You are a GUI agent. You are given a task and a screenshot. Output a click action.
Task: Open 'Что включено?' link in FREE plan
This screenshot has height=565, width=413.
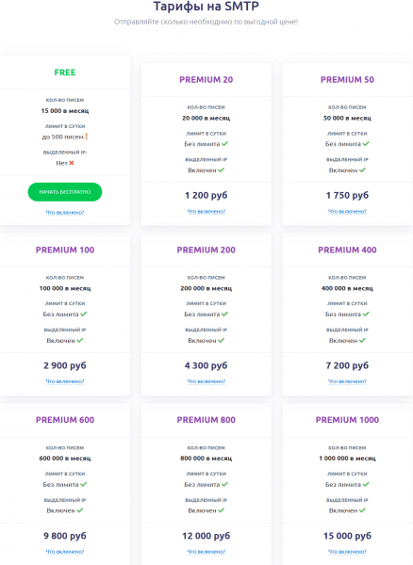(65, 213)
